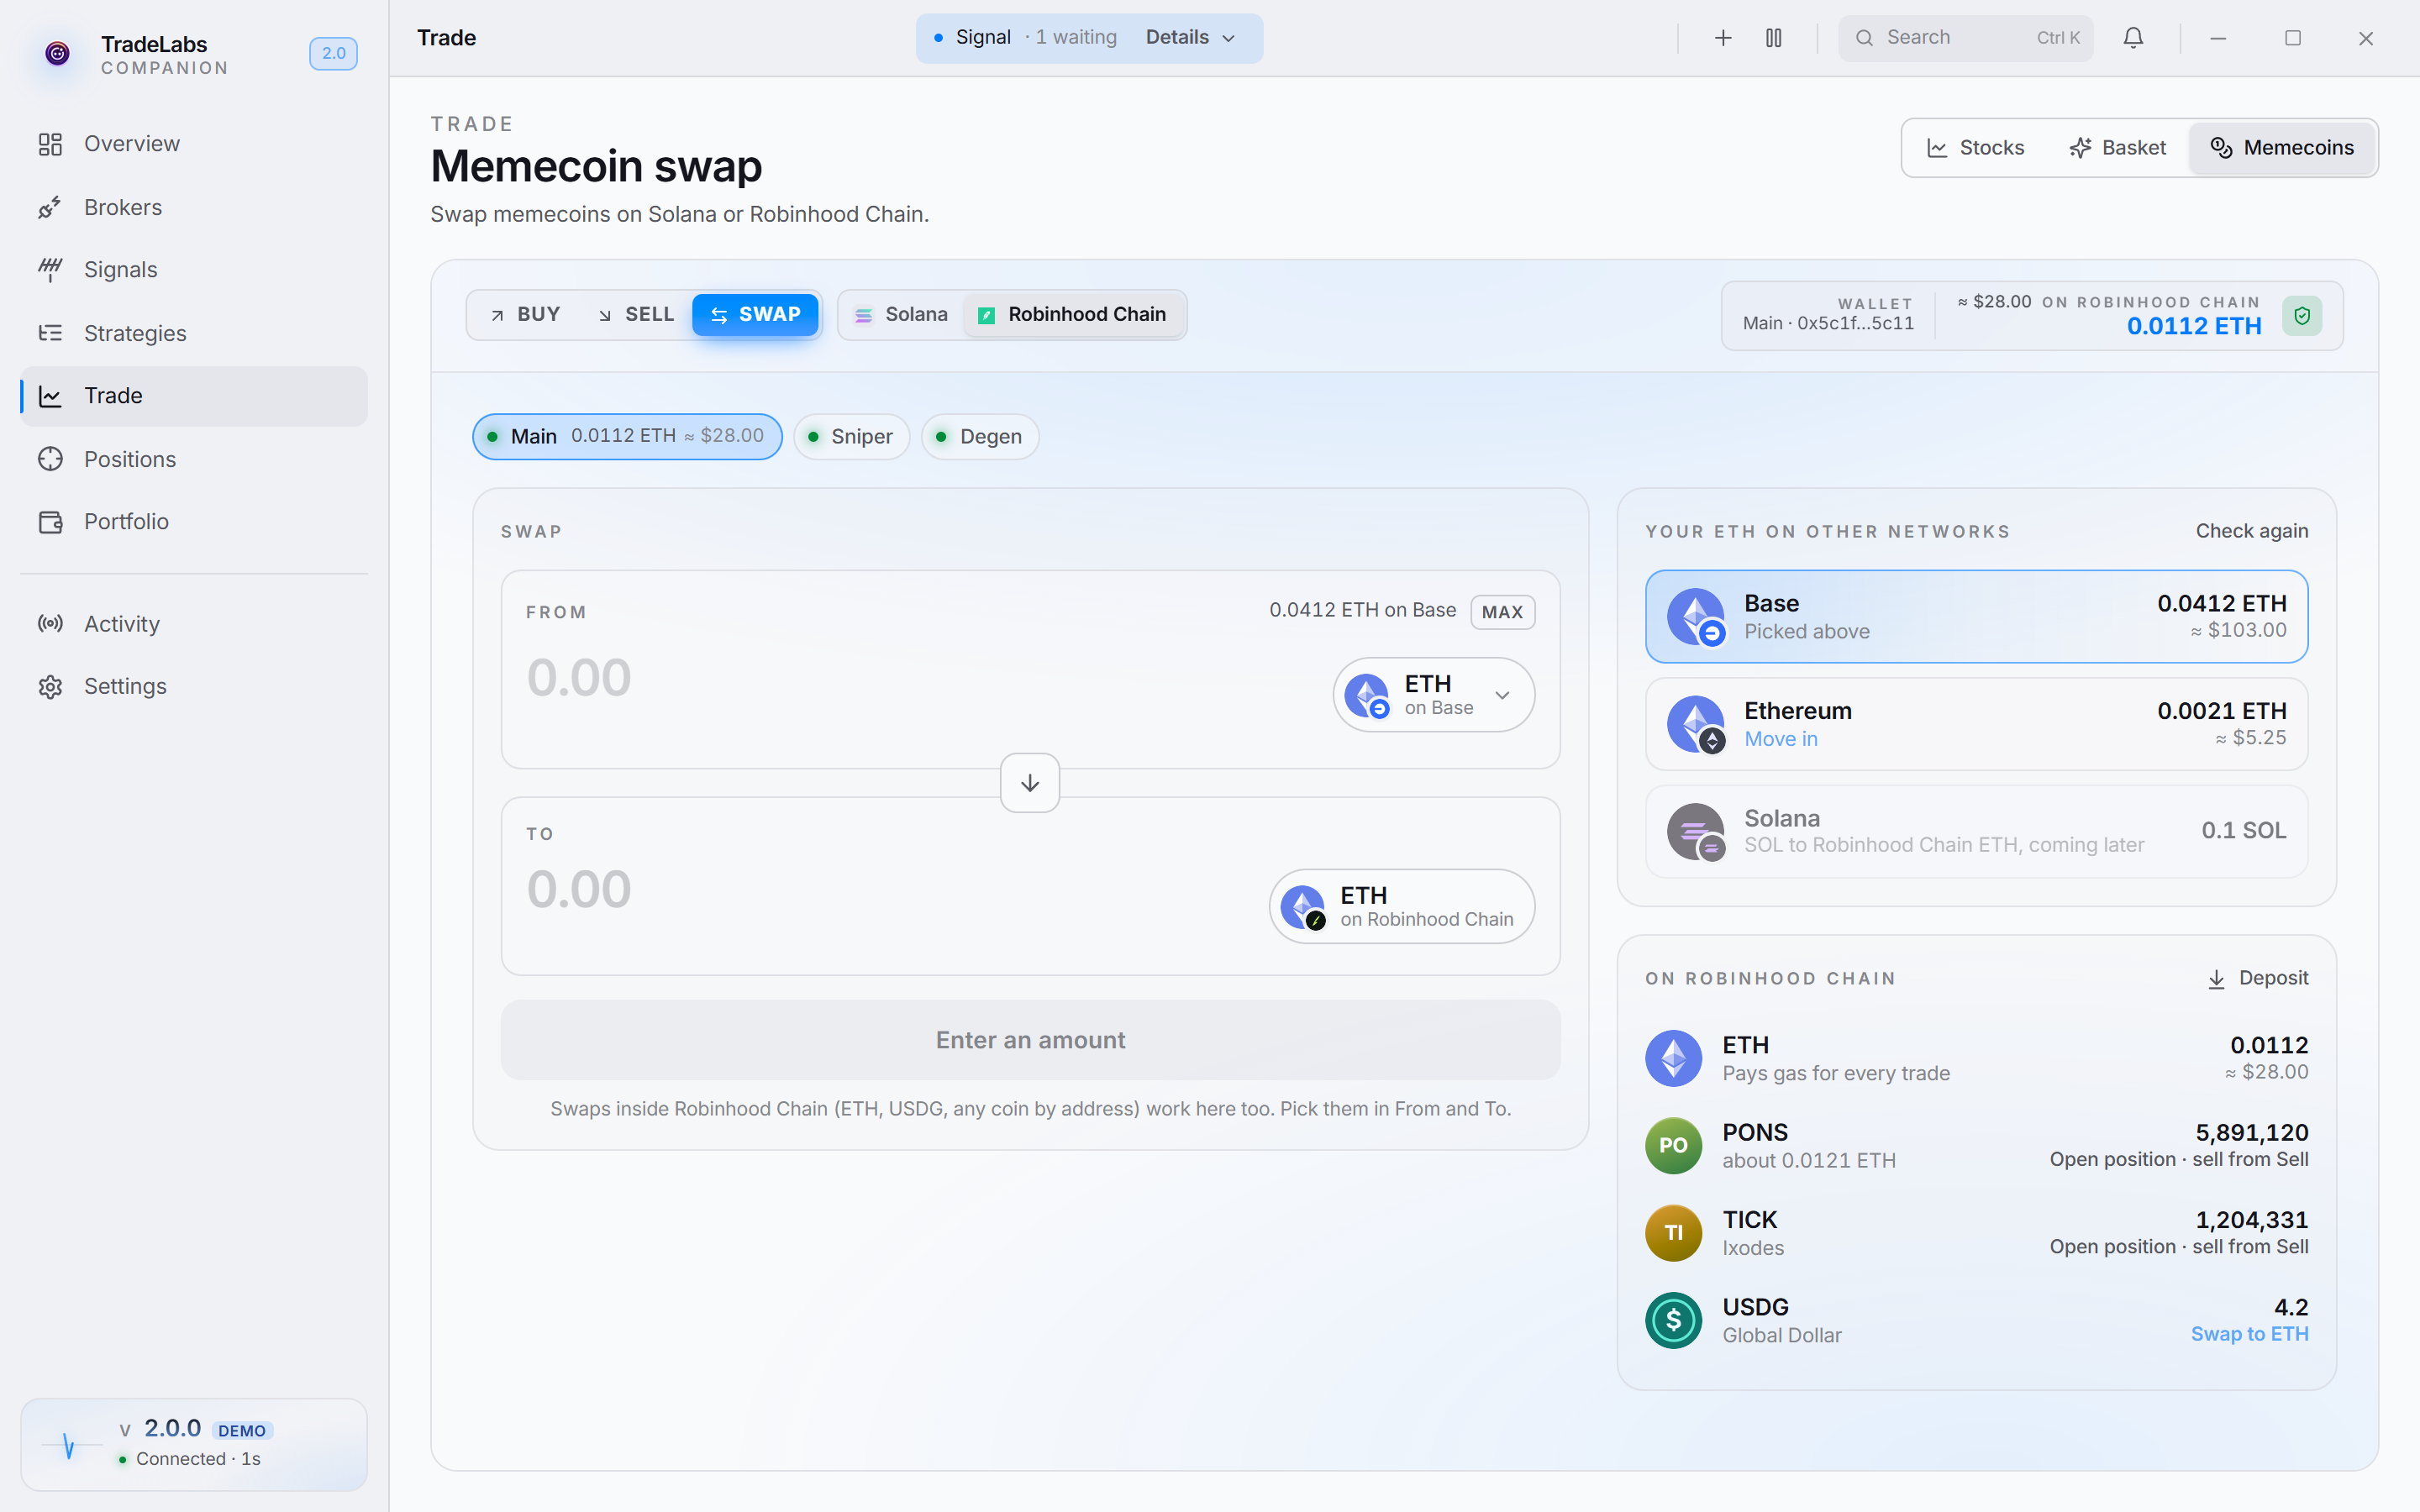Click the Enter an amount button
Viewport: 2420px width, 1512px height.
pyautogui.click(x=1030, y=1040)
